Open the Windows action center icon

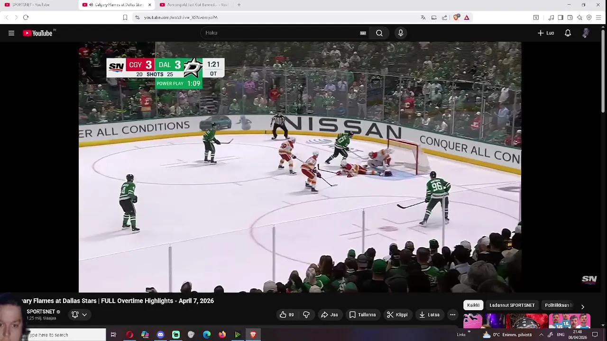(x=595, y=335)
